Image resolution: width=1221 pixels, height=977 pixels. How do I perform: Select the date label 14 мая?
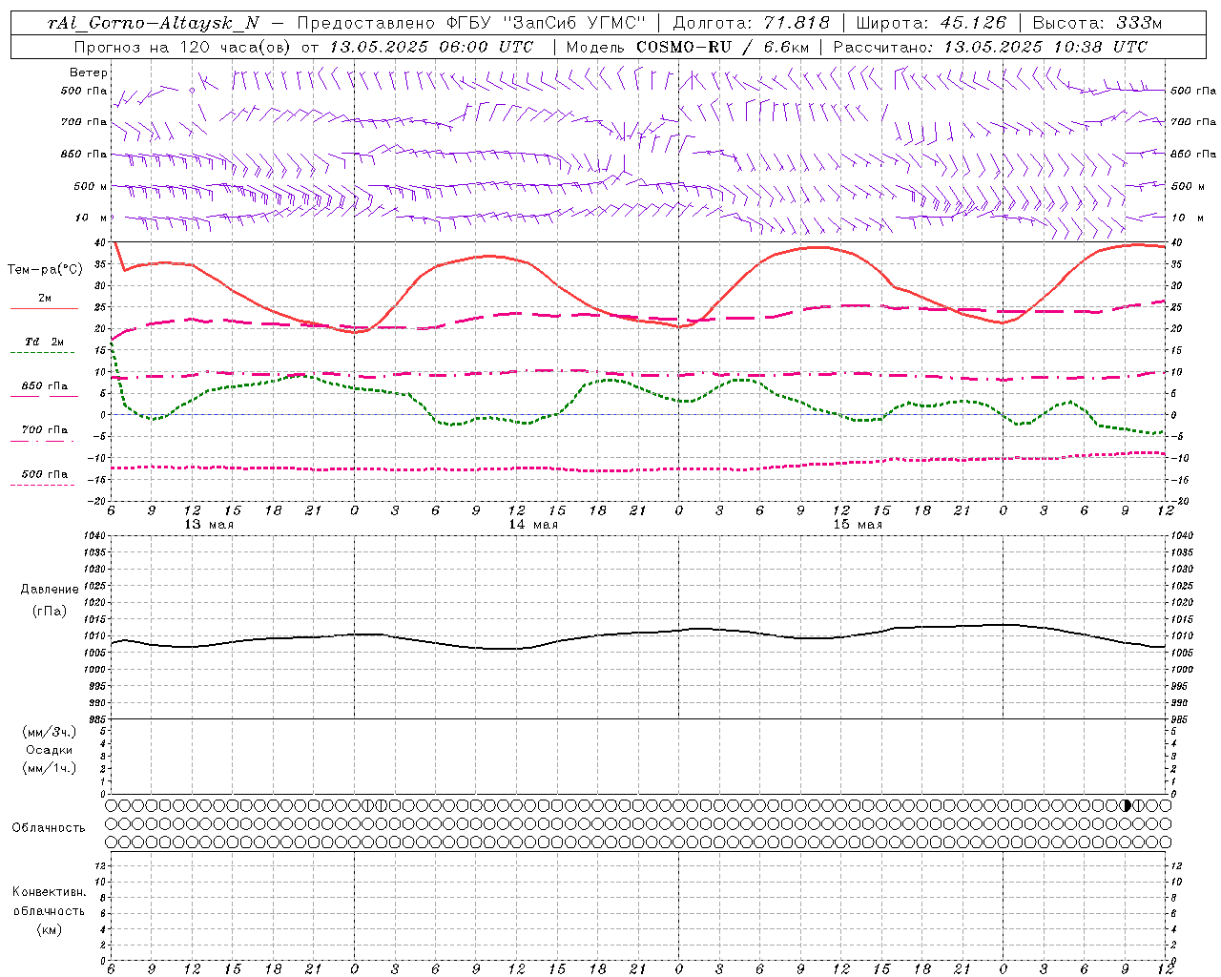[532, 525]
